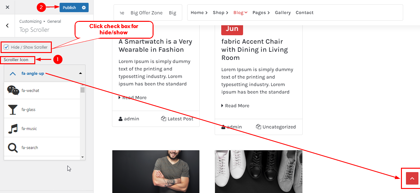Choose the fa-glass icon from the list
This screenshot has width=420, height=193.
coord(42,109)
